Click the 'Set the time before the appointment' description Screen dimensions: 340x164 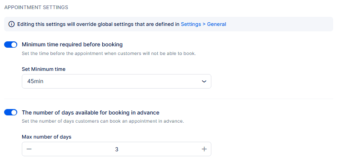pyautogui.click(x=109, y=53)
